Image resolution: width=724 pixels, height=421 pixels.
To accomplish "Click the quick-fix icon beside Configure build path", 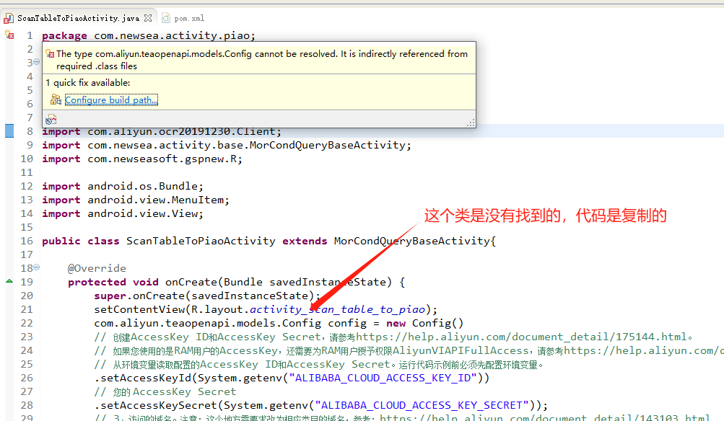I will [x=56, y=99].
